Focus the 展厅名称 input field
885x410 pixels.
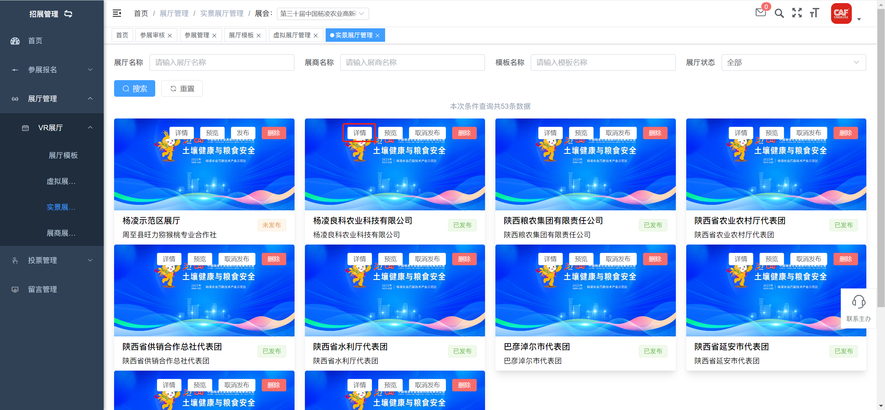[222, 63]
